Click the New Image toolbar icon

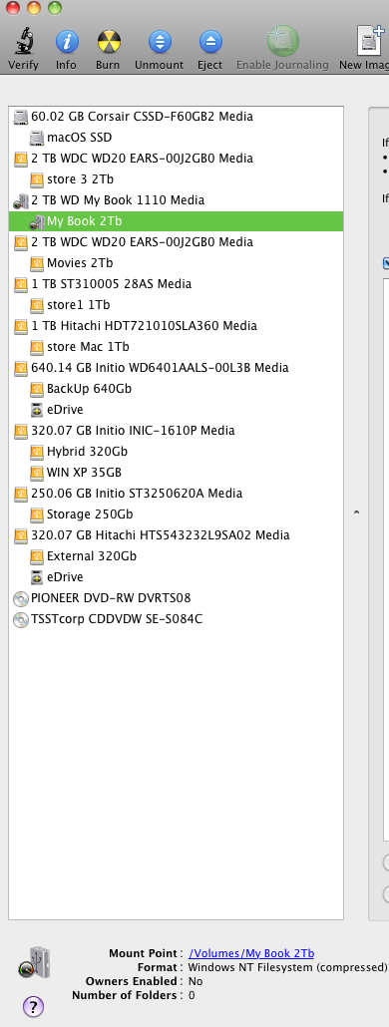pyautogui.click(x=370, y=41)
